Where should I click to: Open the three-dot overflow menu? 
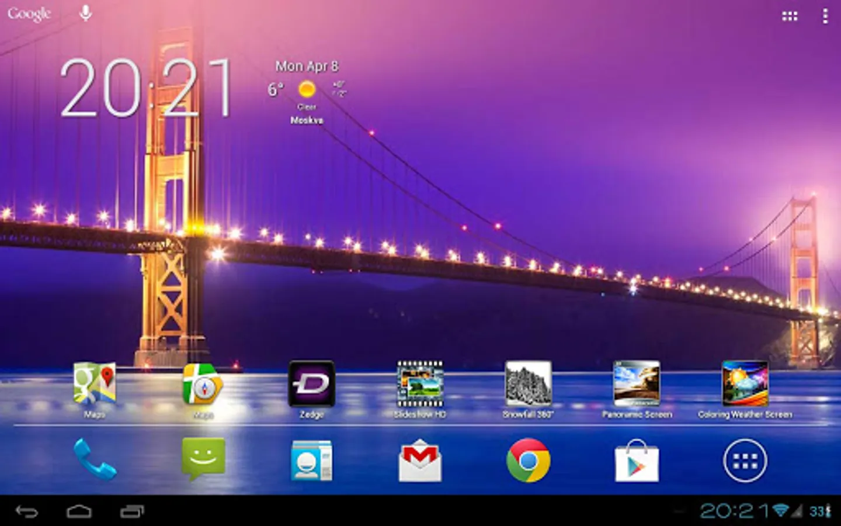click(825, 16)
